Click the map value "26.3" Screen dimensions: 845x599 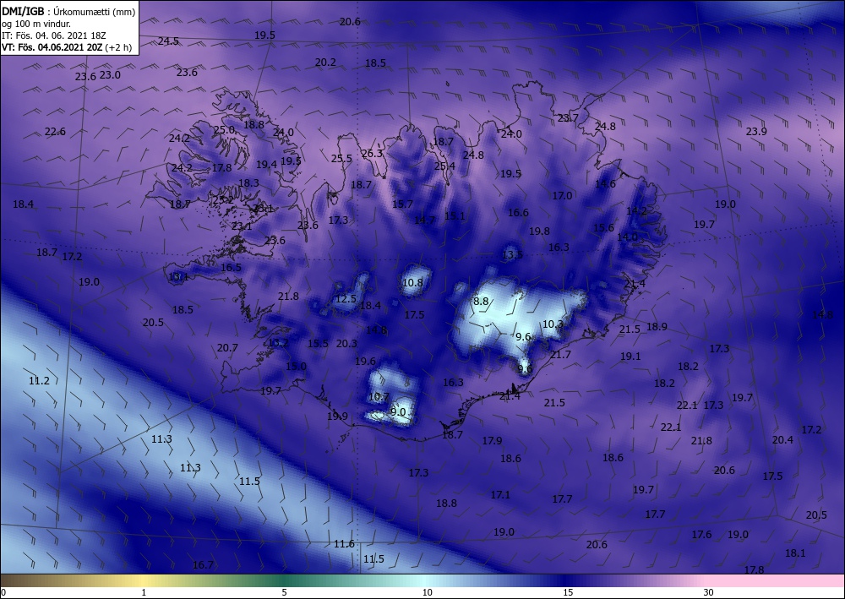point(372,154)
